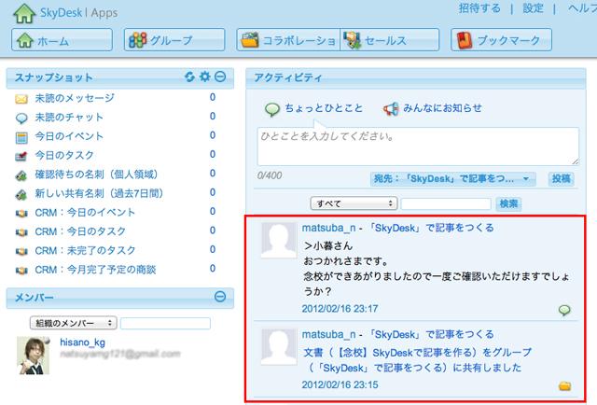The height and width of the screenshot is (405, 597).
Task: Click the 2012/02/16 23:17 timestamp
Action: pyautogui.click(x=340, y=309)
